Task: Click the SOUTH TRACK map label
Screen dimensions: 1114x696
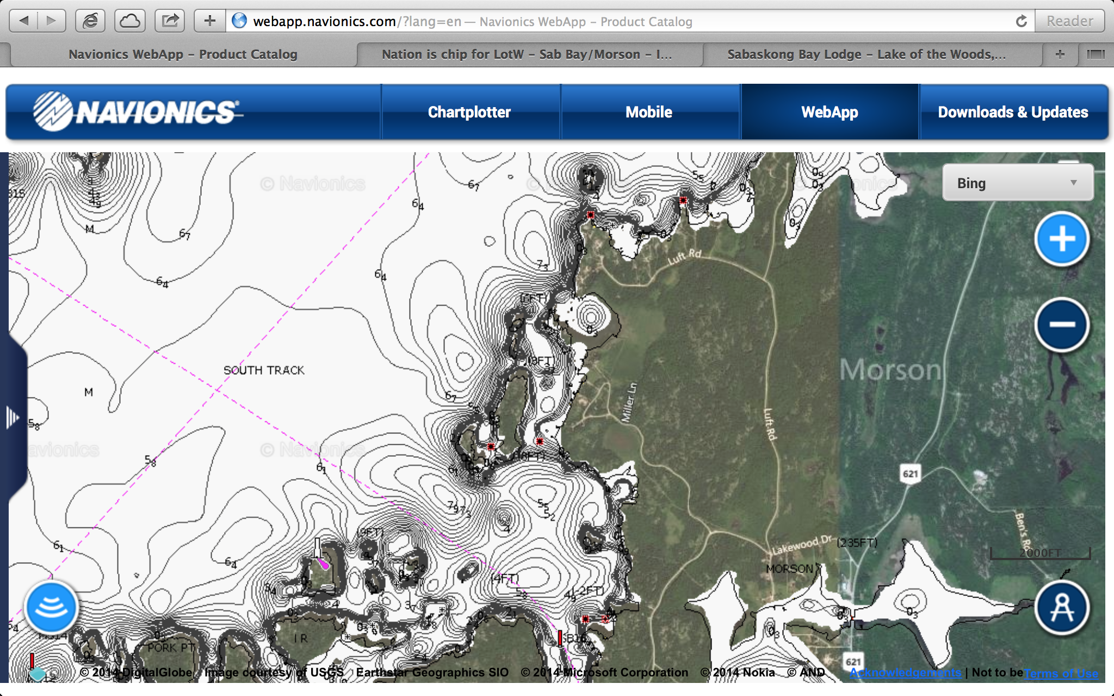Action: [x=264, y=370]
